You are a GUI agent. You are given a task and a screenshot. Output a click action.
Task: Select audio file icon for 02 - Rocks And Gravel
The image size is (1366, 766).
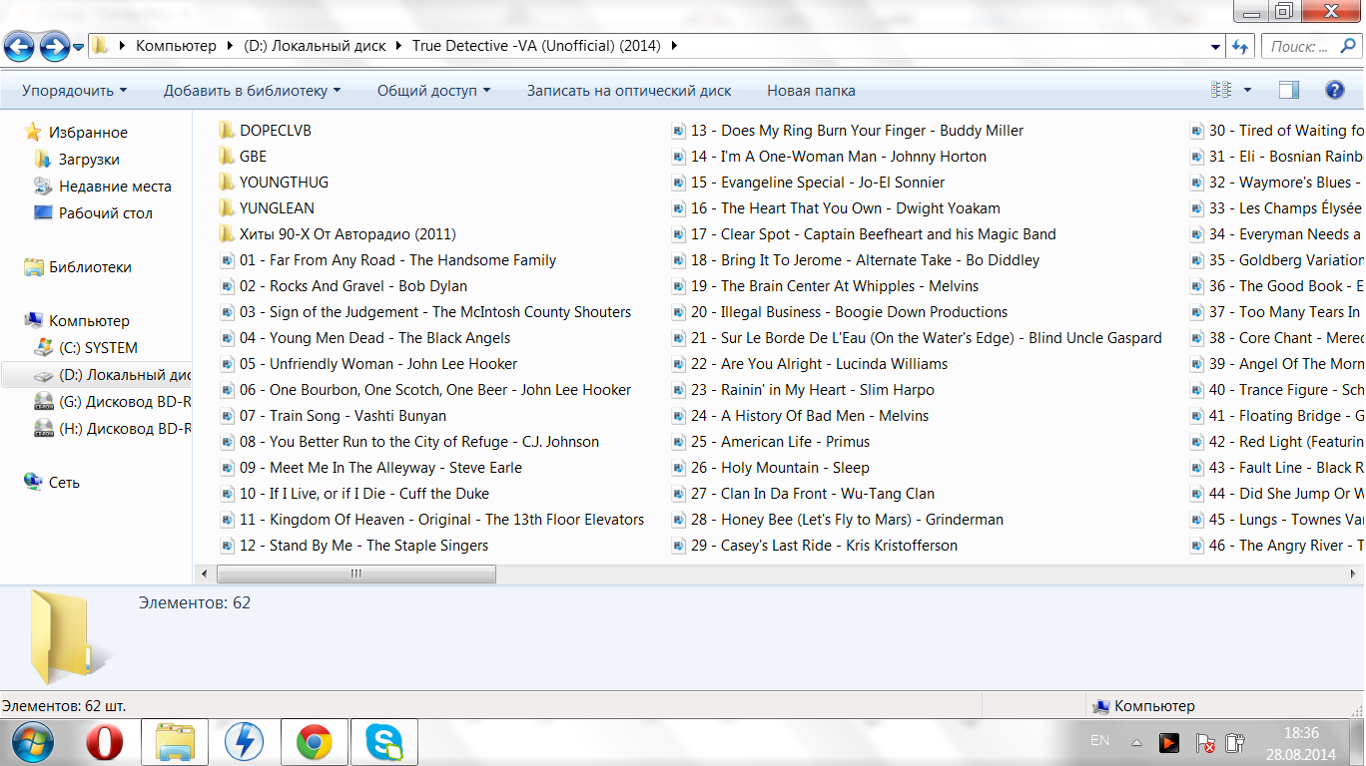coord(227,286)
